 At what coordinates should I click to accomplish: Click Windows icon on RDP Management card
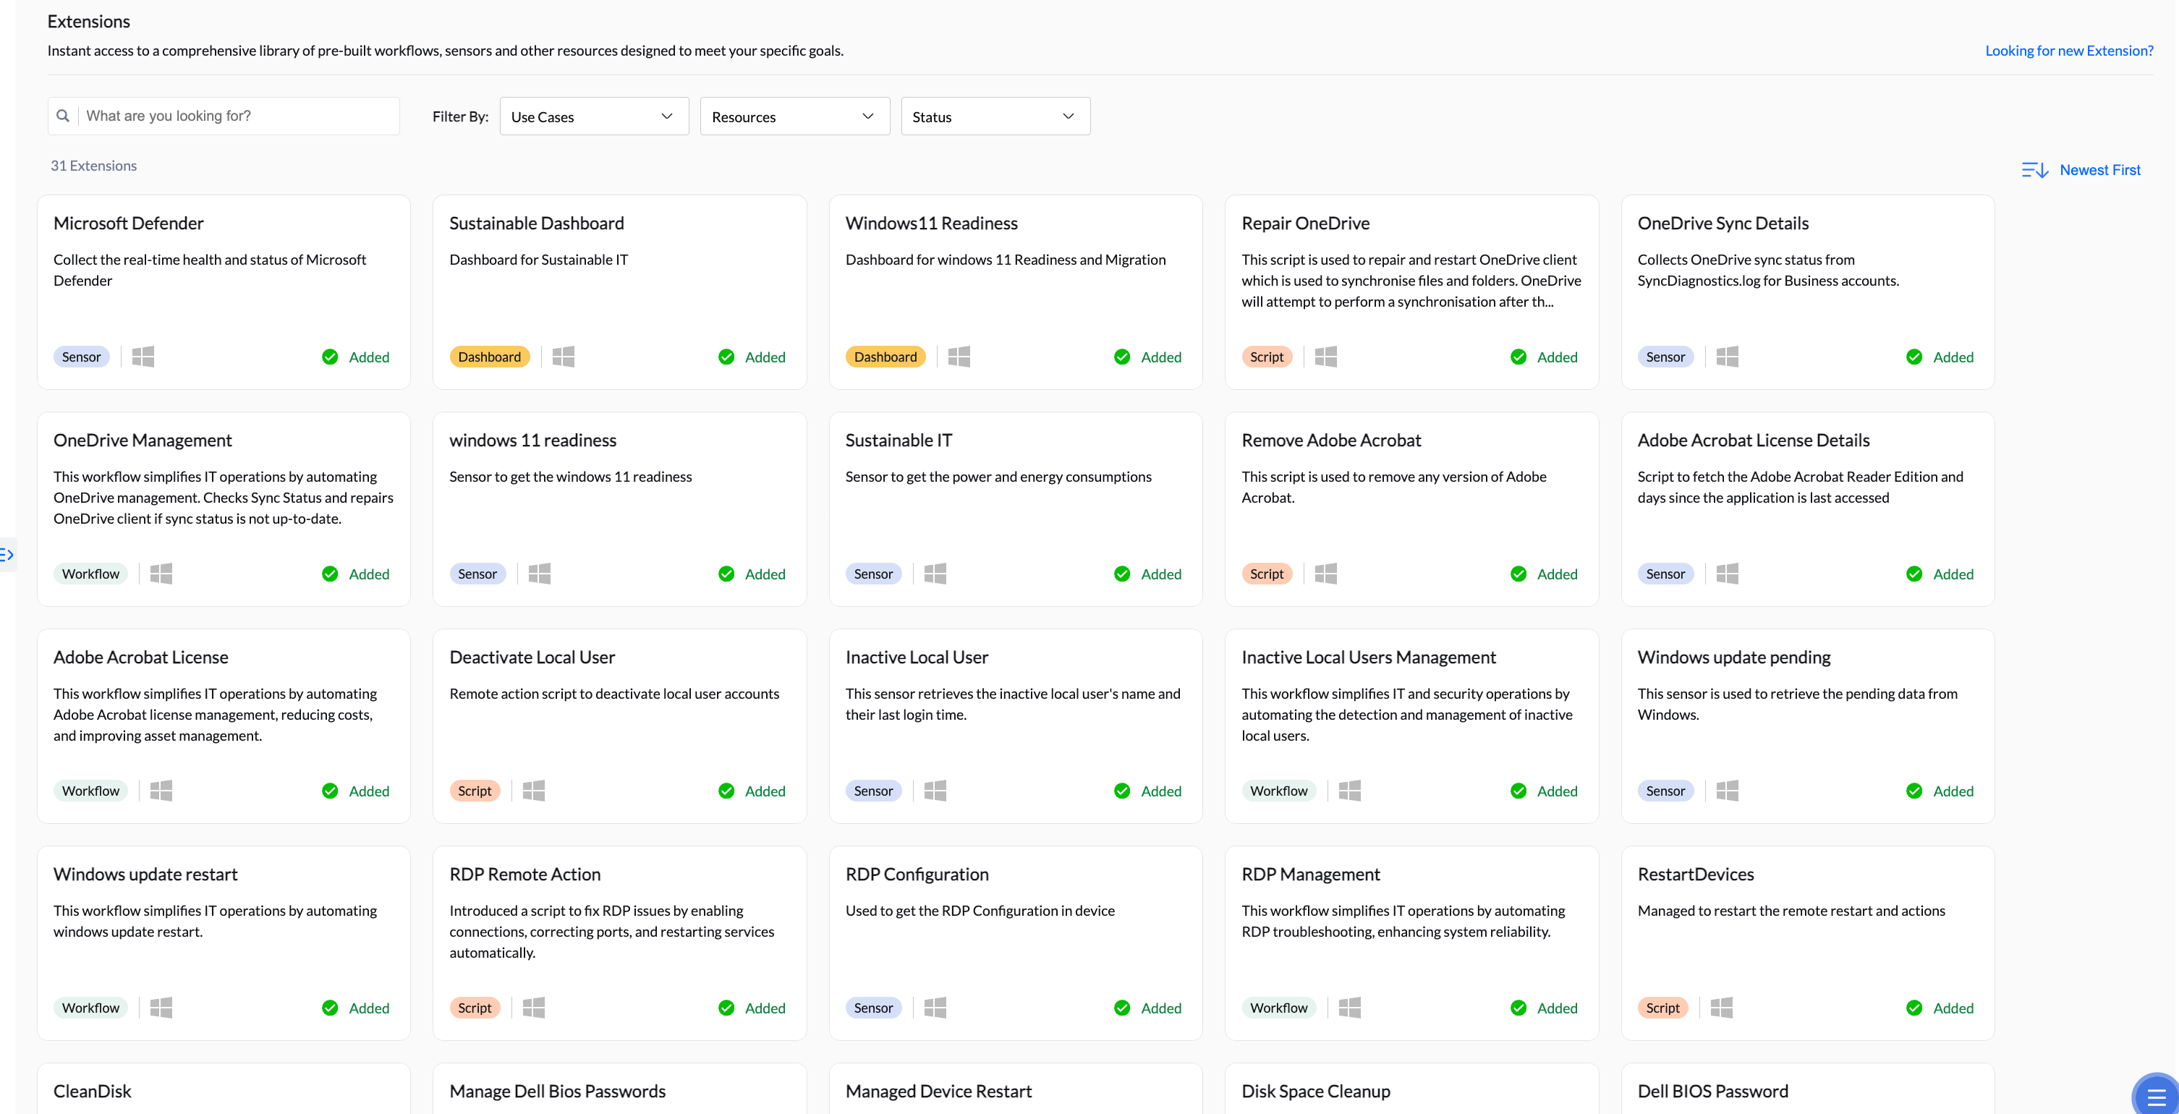1349,1008
